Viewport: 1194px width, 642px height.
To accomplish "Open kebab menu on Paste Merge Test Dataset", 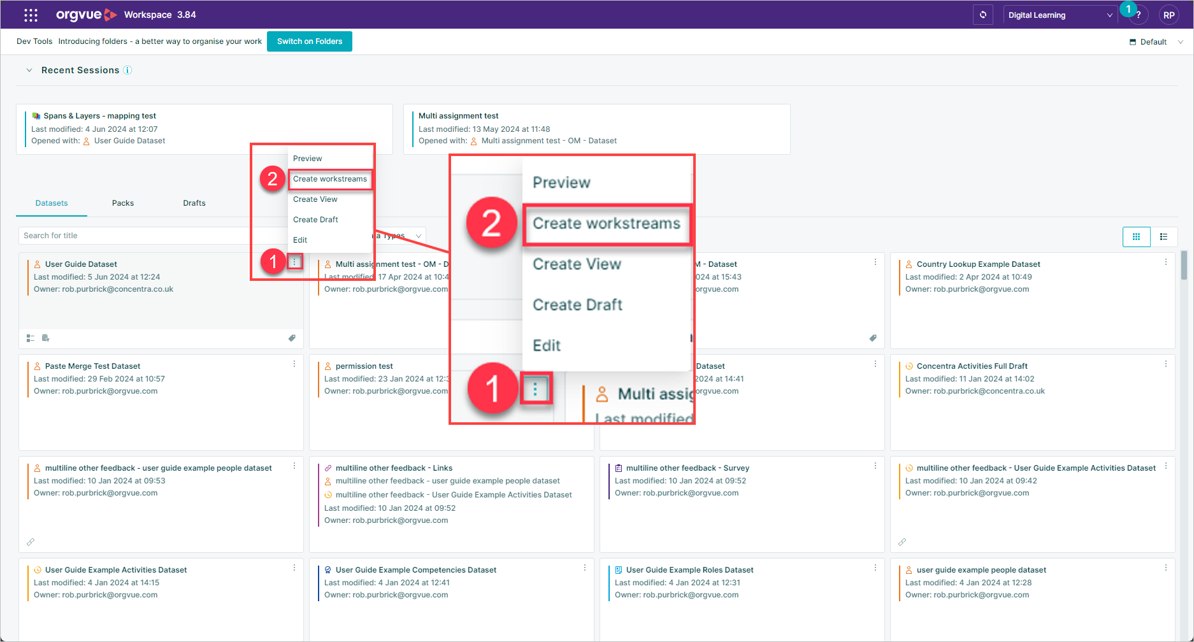I will pyautogui.click(x=294, y=364).
